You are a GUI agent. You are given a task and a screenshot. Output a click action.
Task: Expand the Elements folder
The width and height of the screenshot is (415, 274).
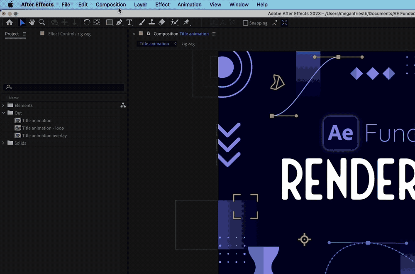pyautogui.click(x=3, y=105)
